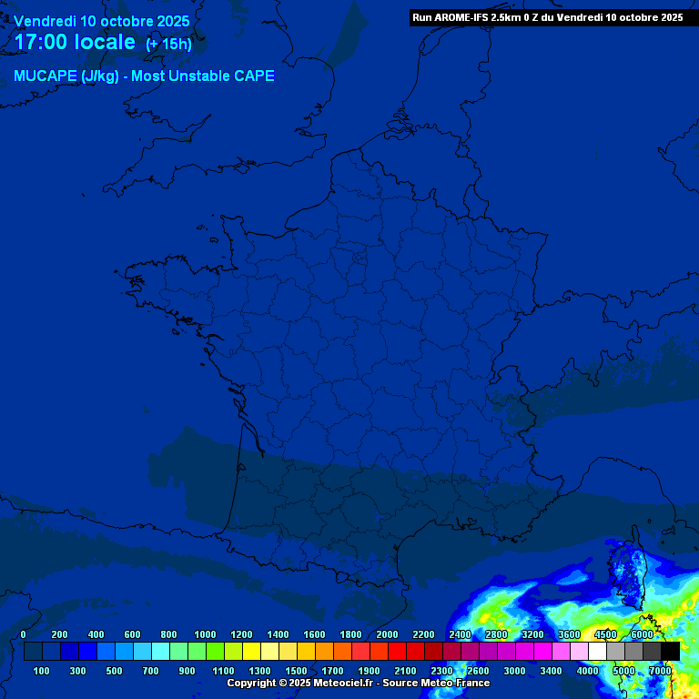Click the 100 label under the legend

click(41, 671)
